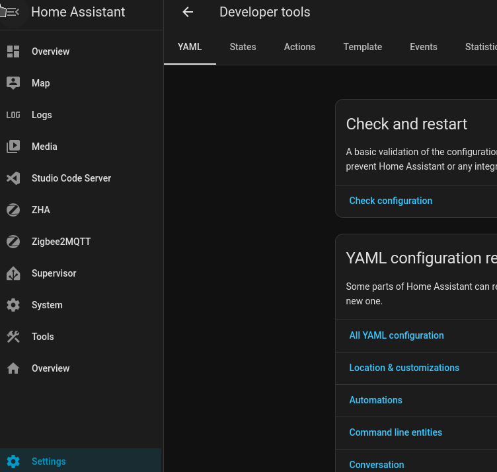
Task: Open the System gear icon
Action: click(x=13, y=305)
